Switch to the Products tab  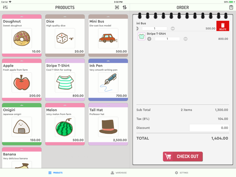(56, 173)
